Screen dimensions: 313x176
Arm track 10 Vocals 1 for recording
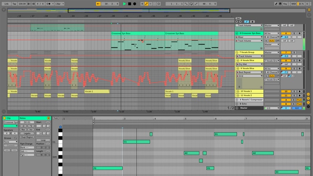click(x=299, y=91)
